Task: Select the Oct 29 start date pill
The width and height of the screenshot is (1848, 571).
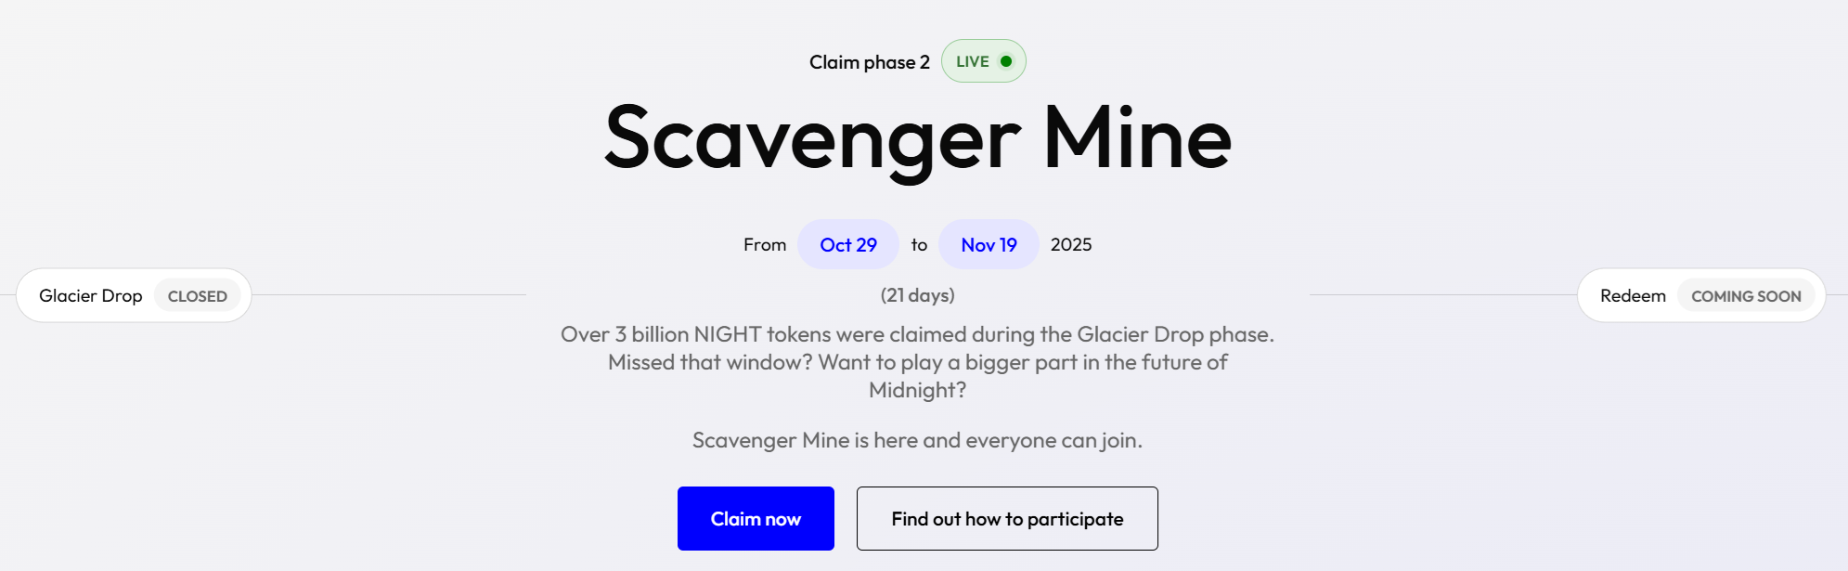Action: (847, 244)
